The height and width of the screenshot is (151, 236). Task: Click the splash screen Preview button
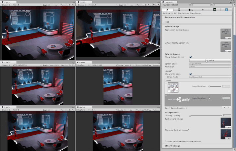pyautogui.click(x=210, y=60)
